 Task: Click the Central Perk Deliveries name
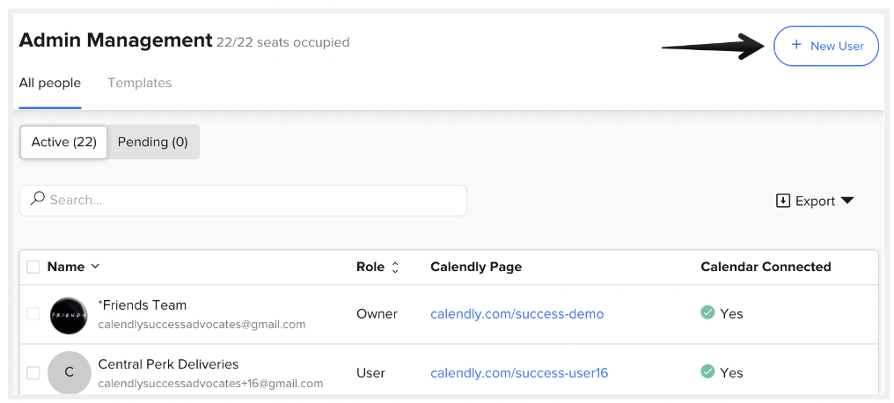click(168, 364)
